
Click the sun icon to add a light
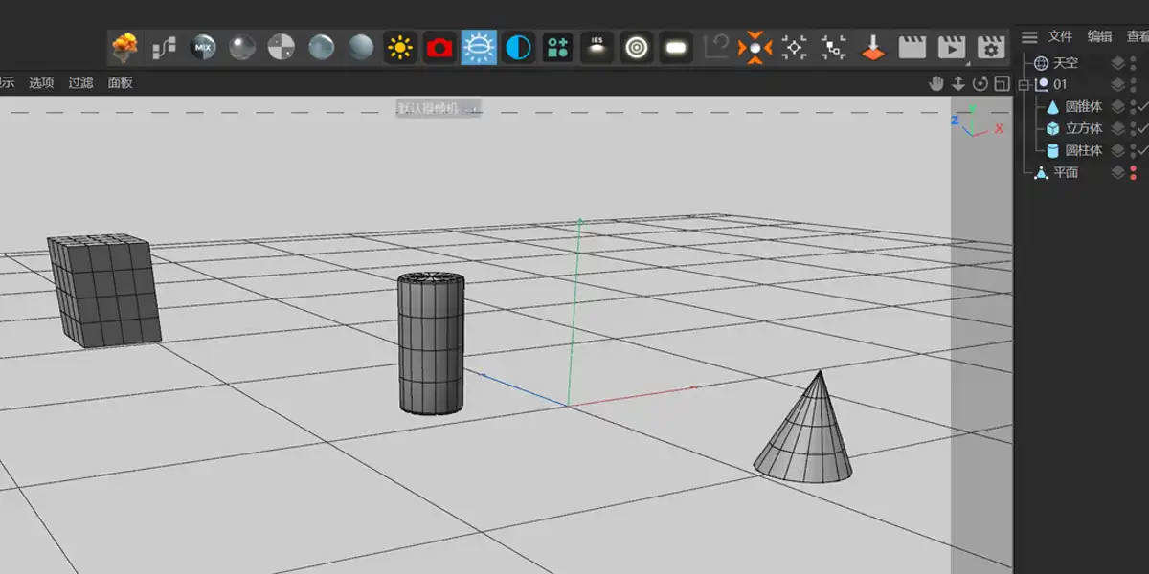(x=401, y=45)
